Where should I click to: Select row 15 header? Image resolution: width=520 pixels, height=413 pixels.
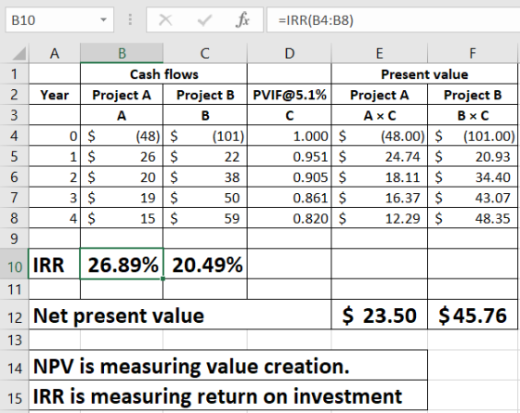coord(14,395)
